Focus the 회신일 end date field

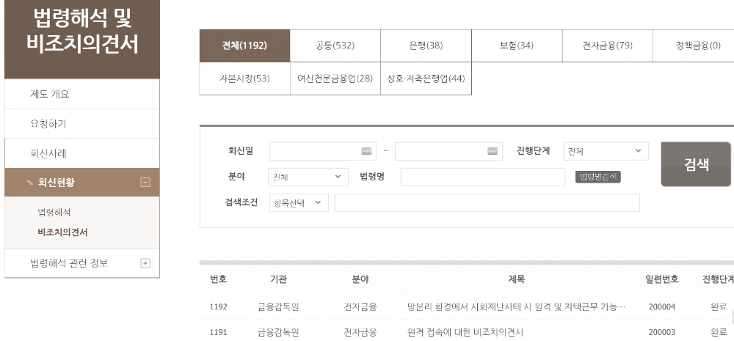448,151
